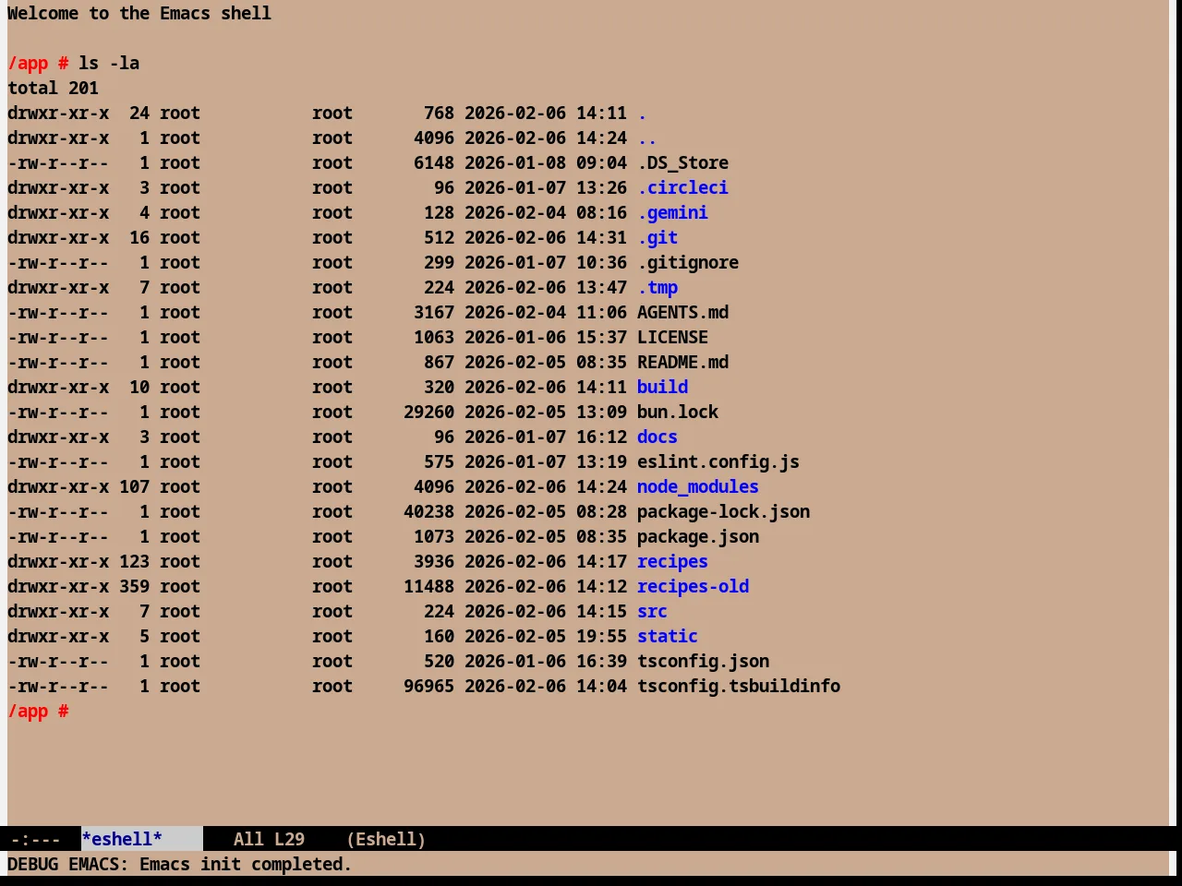This screenshot has height=886, width=1182.
Task: Click the size value 3167 of AGENTS.md
Action: coord(434,313)
